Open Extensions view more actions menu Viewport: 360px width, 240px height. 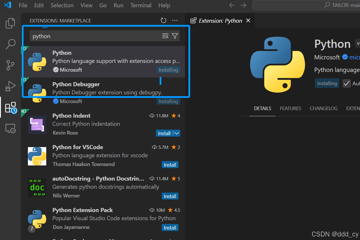[x=175, y=20]
